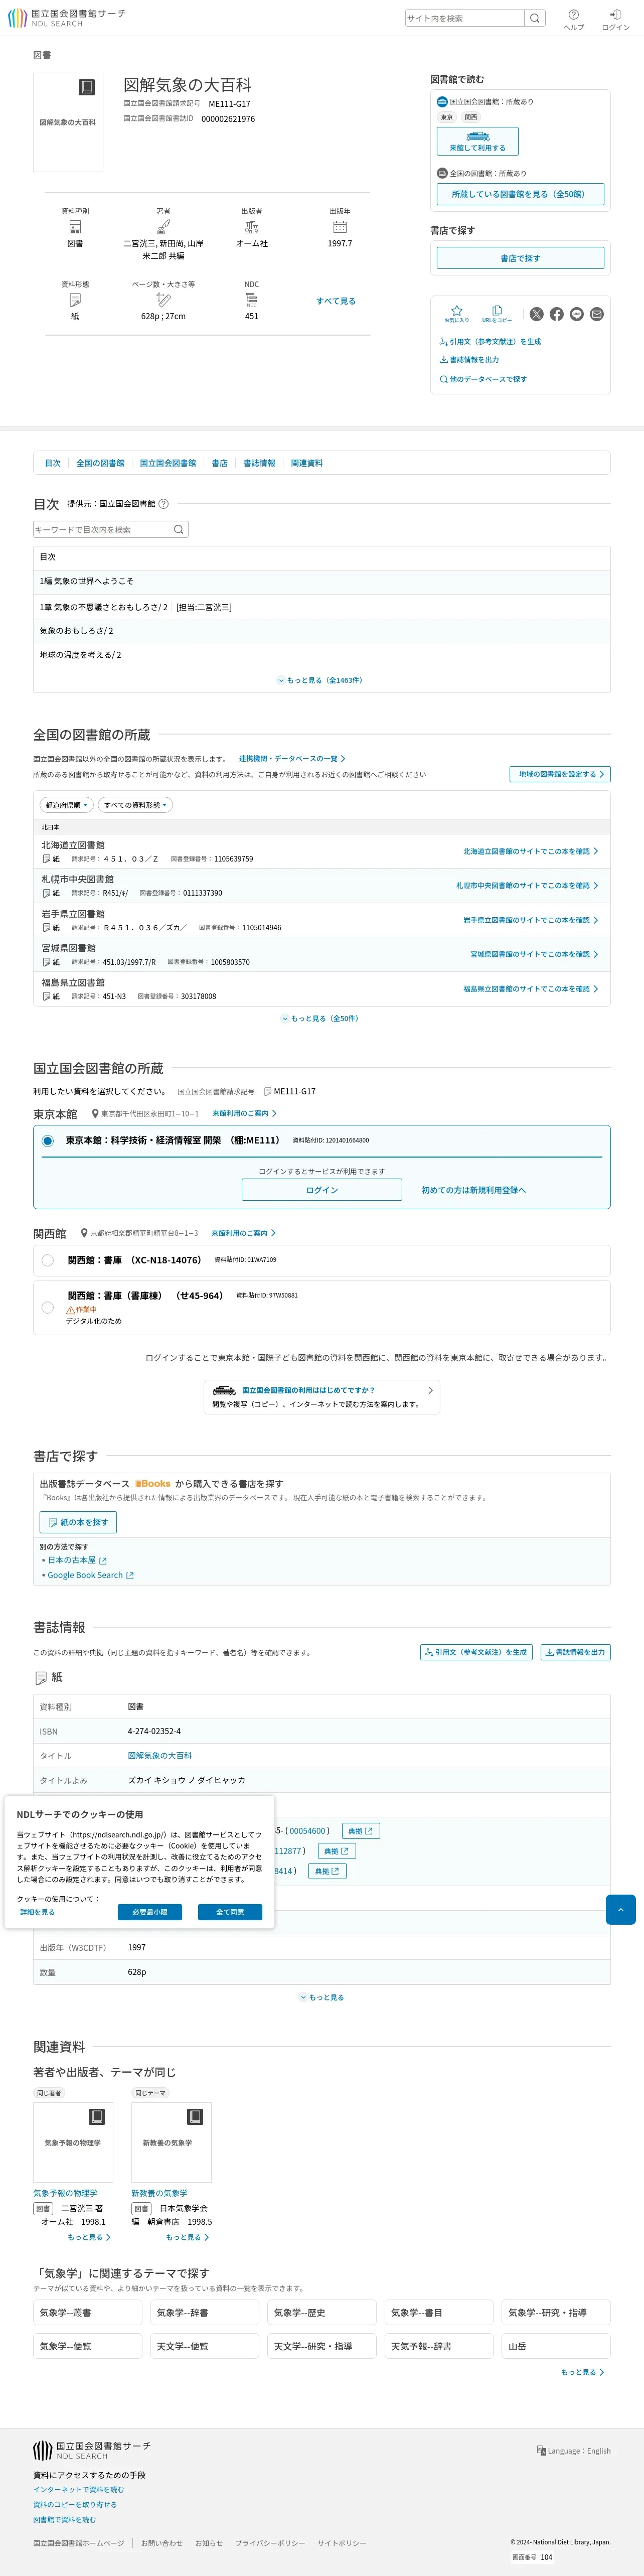This screenshot has height=2576, width=644.
Task: Jump to 国立国会図書館 tab
Action: [168, 463]
